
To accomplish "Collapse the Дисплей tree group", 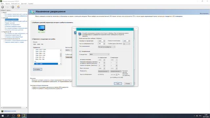I will (2, 18).
